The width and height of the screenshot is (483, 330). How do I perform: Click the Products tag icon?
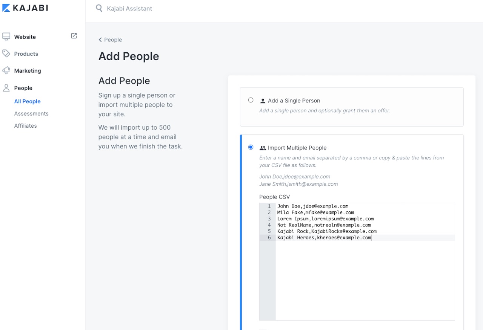[x=6, y=53]
